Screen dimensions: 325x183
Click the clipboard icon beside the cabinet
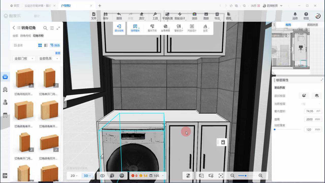pyautogui.click(x=223, y=142)
